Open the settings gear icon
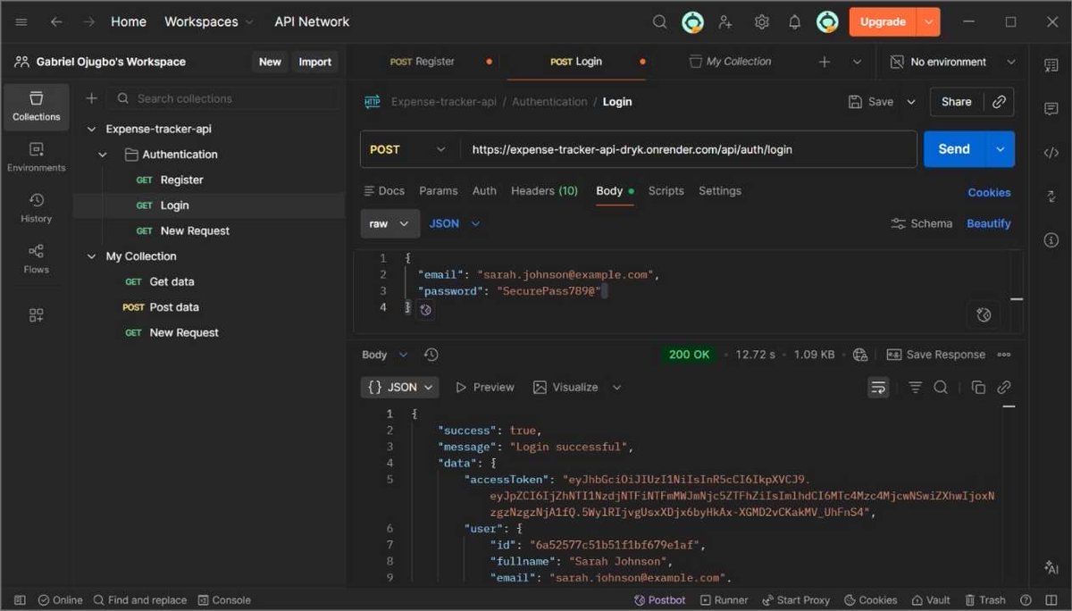Viewport: 1072px width, 611px height. (x=761, y=21)
